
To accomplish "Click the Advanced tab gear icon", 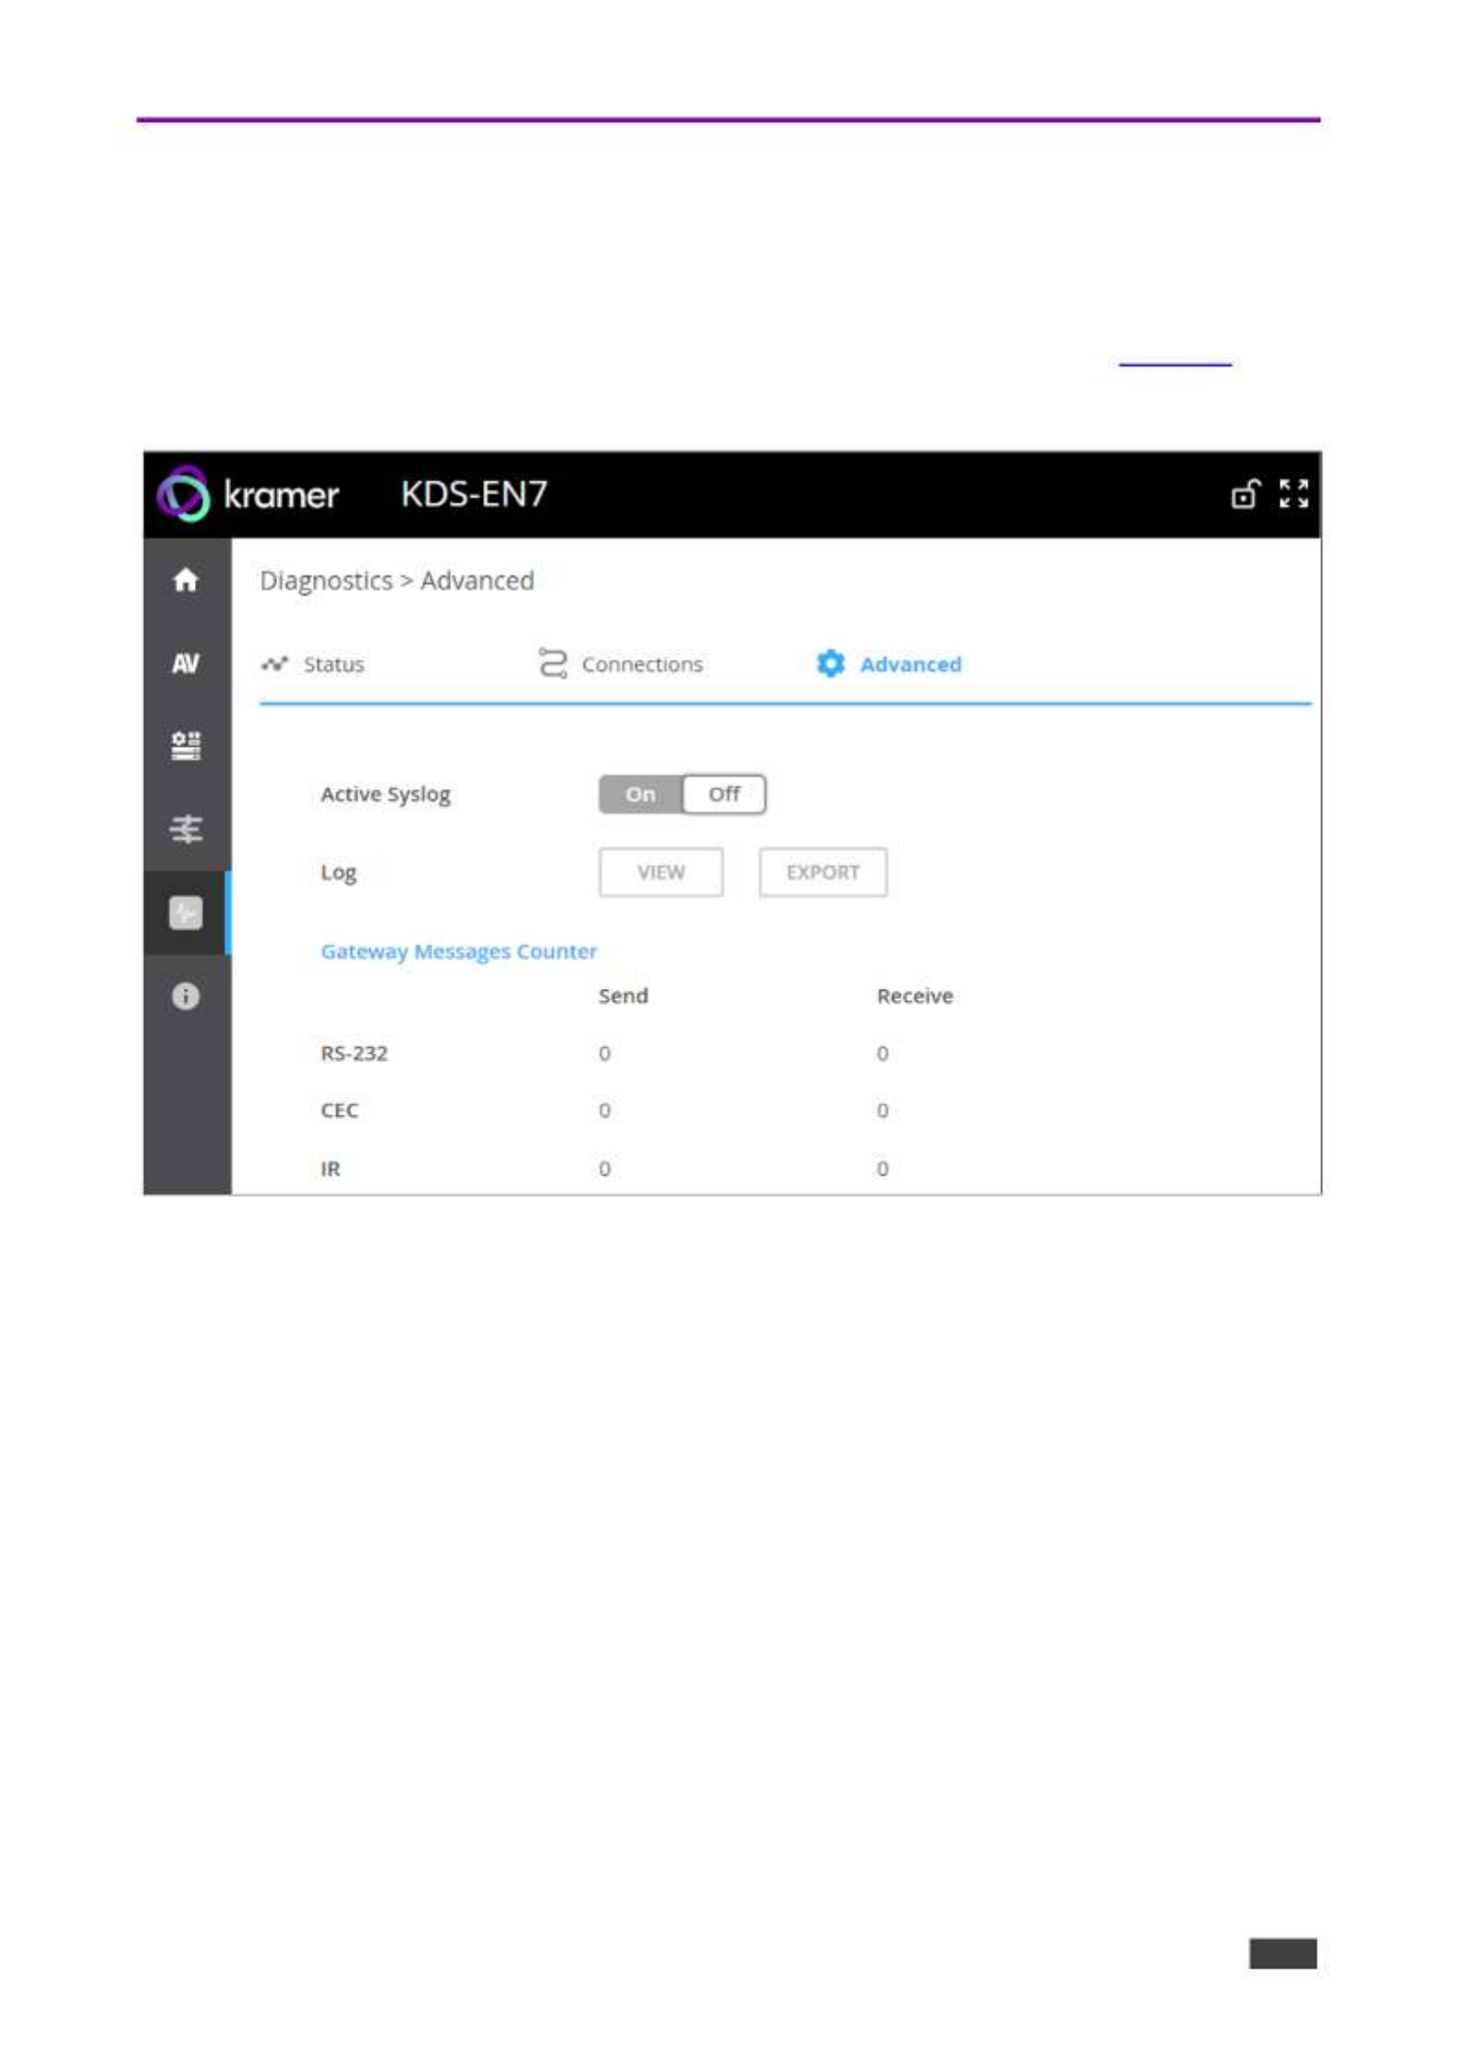I will [x=830, y=664].
